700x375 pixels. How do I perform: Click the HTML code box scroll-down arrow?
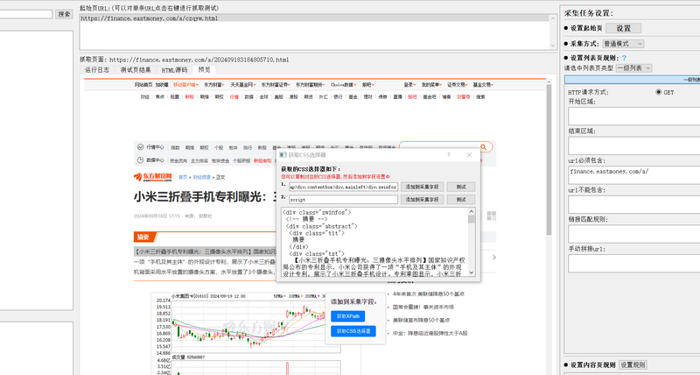point(472,272)
